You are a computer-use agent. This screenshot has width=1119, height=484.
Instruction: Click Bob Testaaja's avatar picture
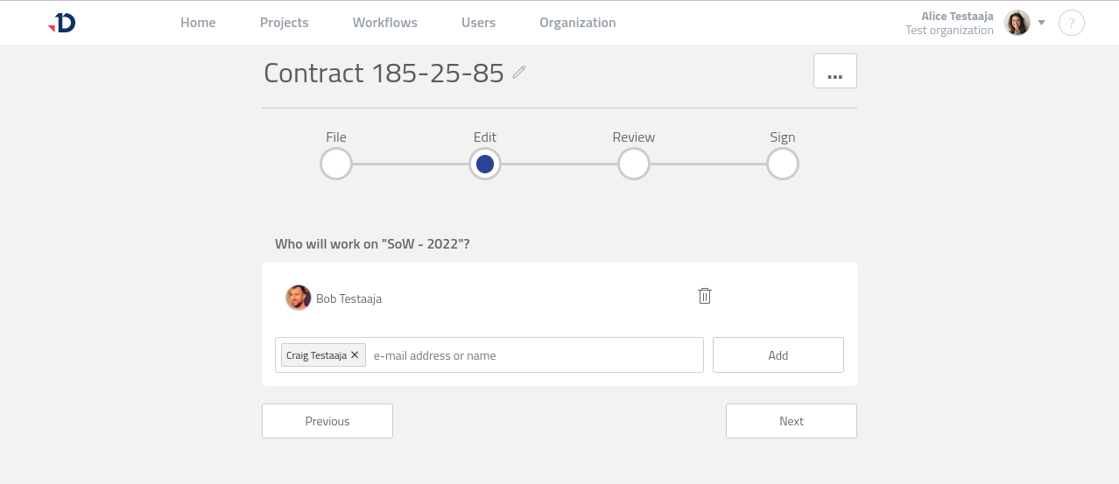(x=299, y=298)
